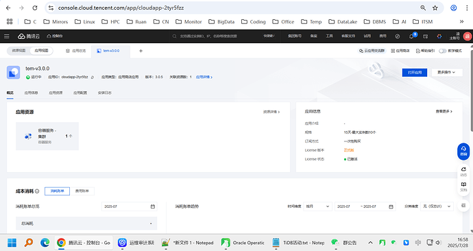Open 资源详情 resource details link
This screenshot has height=251, width=473.
pyautogui.click(x=271, y=112)
